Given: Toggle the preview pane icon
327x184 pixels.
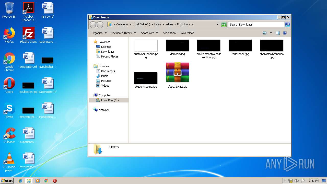Looking at the screenshot, I should [x=278, y=33].
